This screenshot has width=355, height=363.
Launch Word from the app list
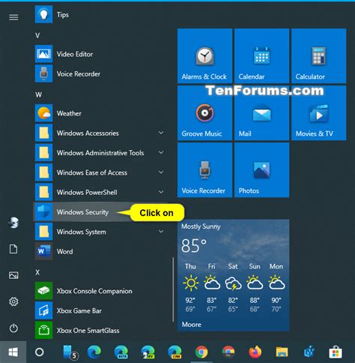(100, 251)
